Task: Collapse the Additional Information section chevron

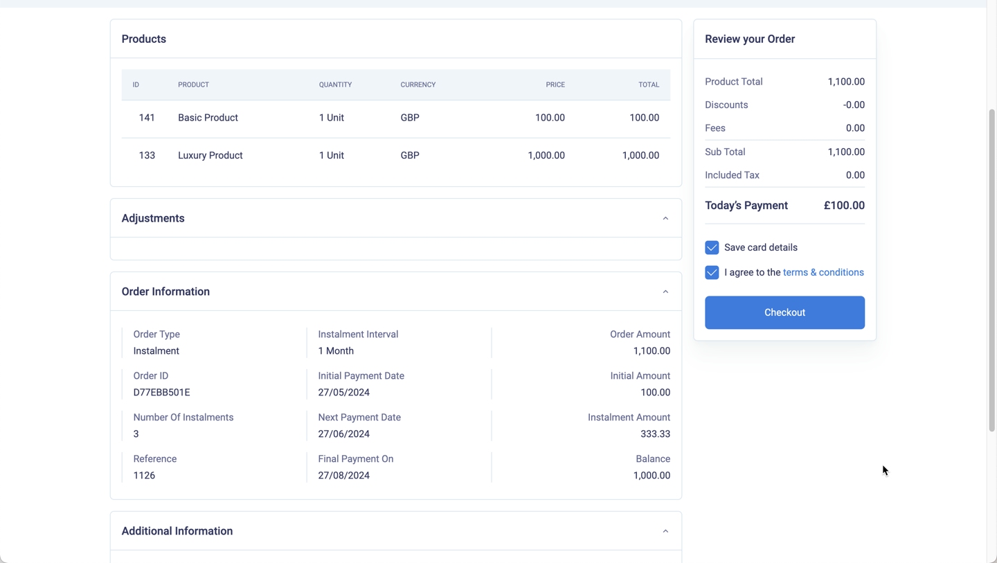Action: tap(665, 531)
